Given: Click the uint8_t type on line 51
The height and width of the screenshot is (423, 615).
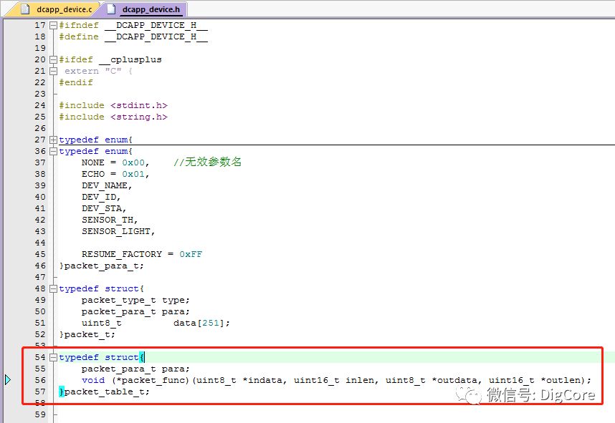Looking at the screenshot, I should click(x=101, y=323).
